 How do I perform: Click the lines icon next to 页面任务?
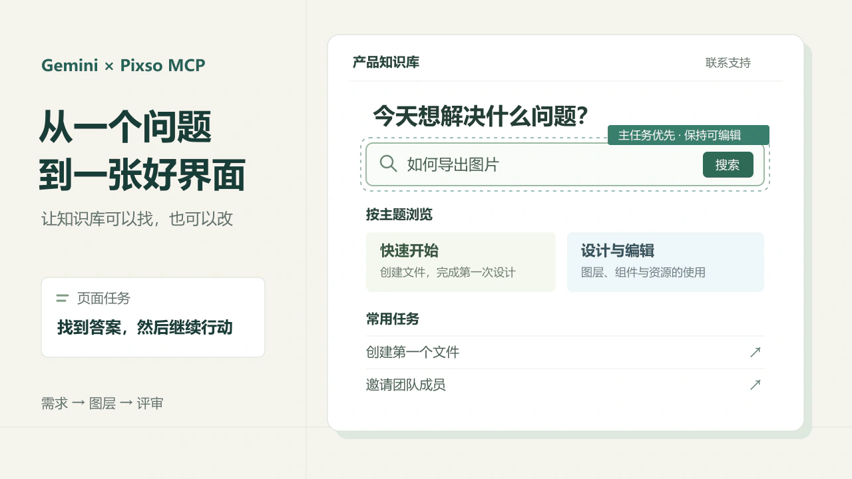tap(63, 298)
